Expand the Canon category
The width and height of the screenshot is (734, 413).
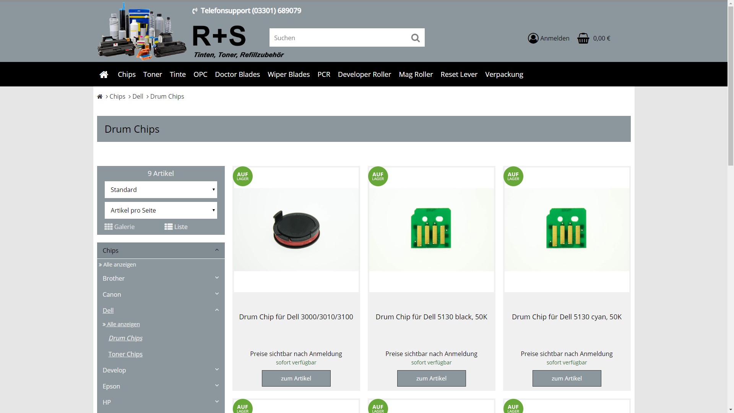click(x=217, y=294)
